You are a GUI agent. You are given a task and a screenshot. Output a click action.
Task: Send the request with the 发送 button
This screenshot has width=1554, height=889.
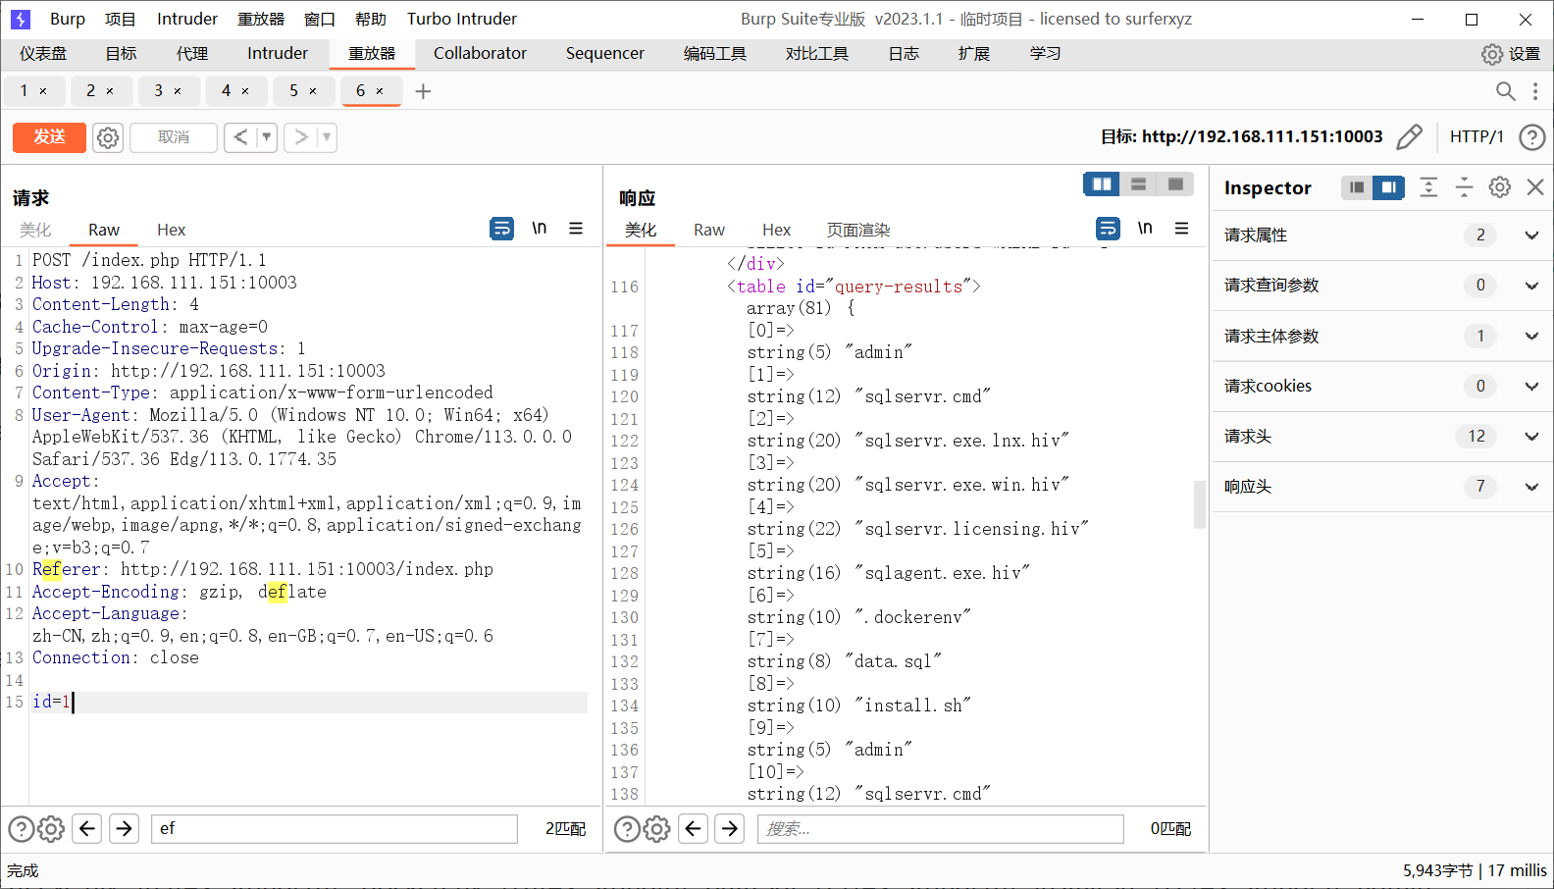(50, 137)
